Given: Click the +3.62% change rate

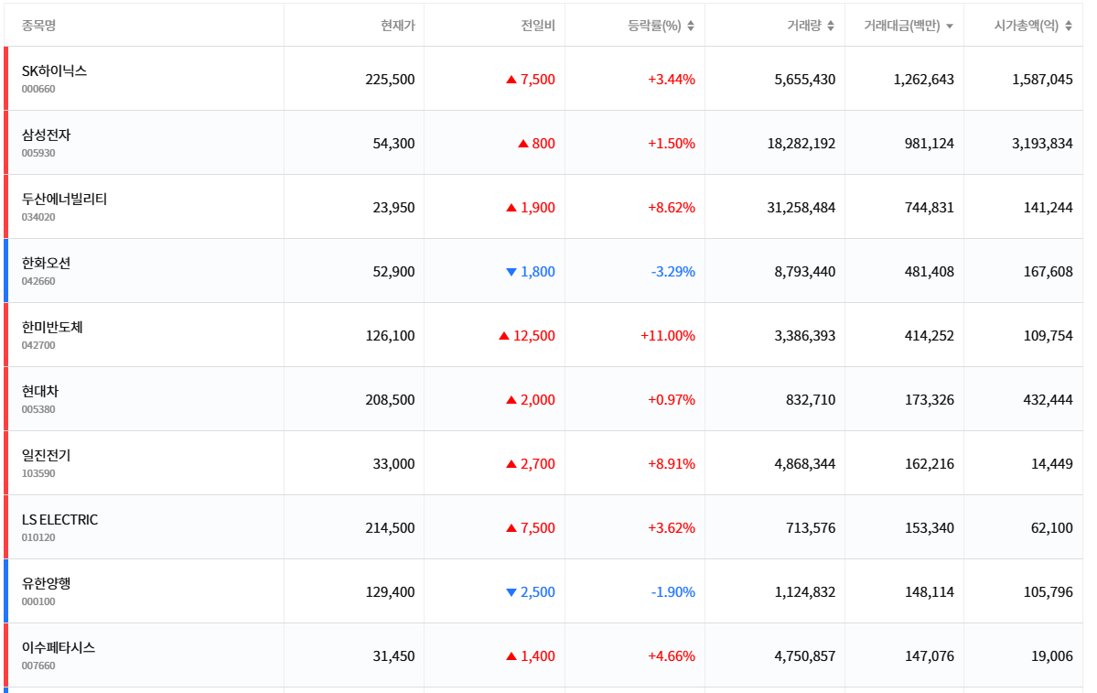Looking at the screenshot, I should (672, 528).
